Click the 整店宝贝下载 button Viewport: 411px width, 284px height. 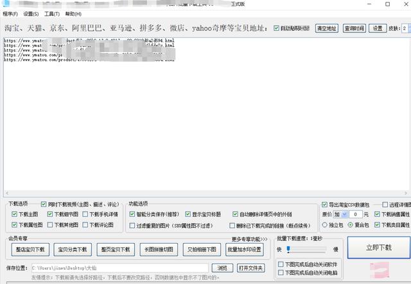pos(30,249)
